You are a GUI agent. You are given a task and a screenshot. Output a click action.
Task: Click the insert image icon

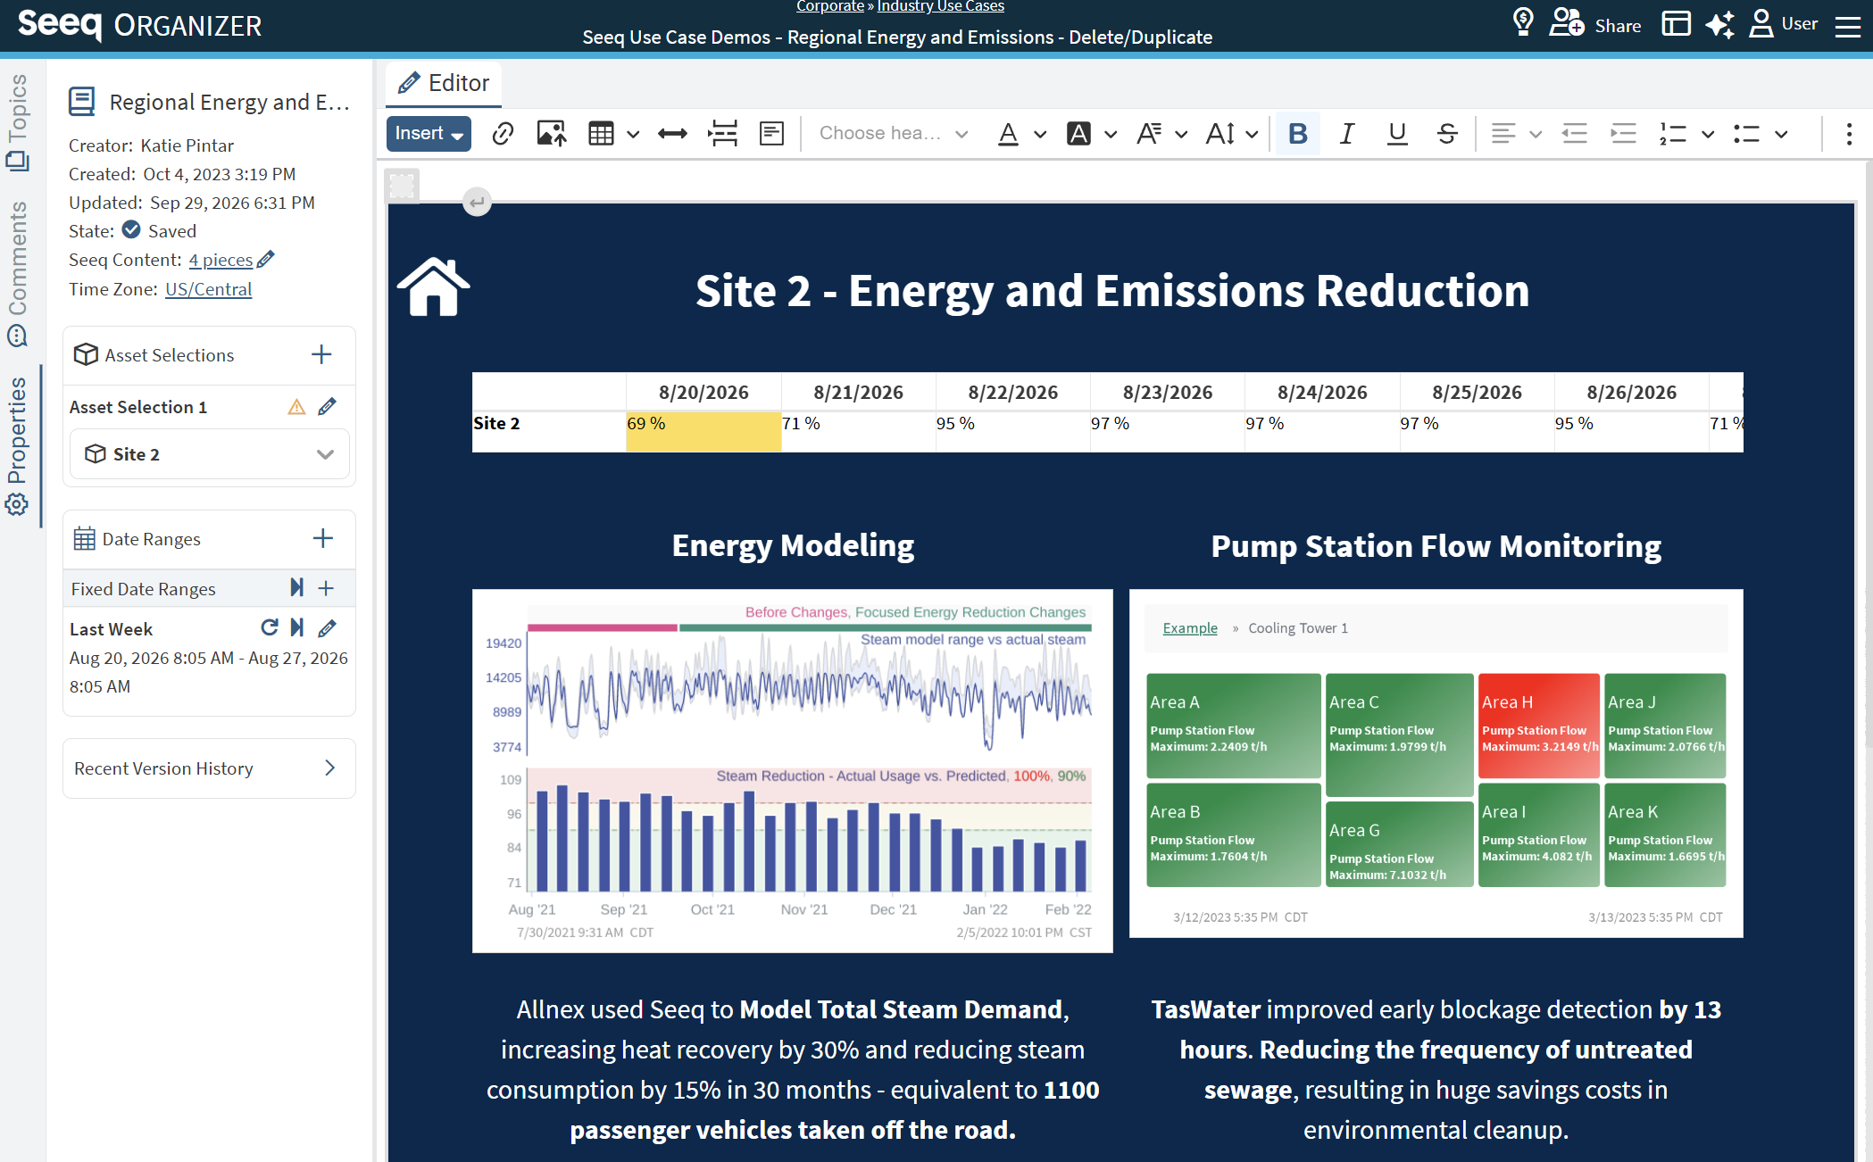tap(552, 134)
